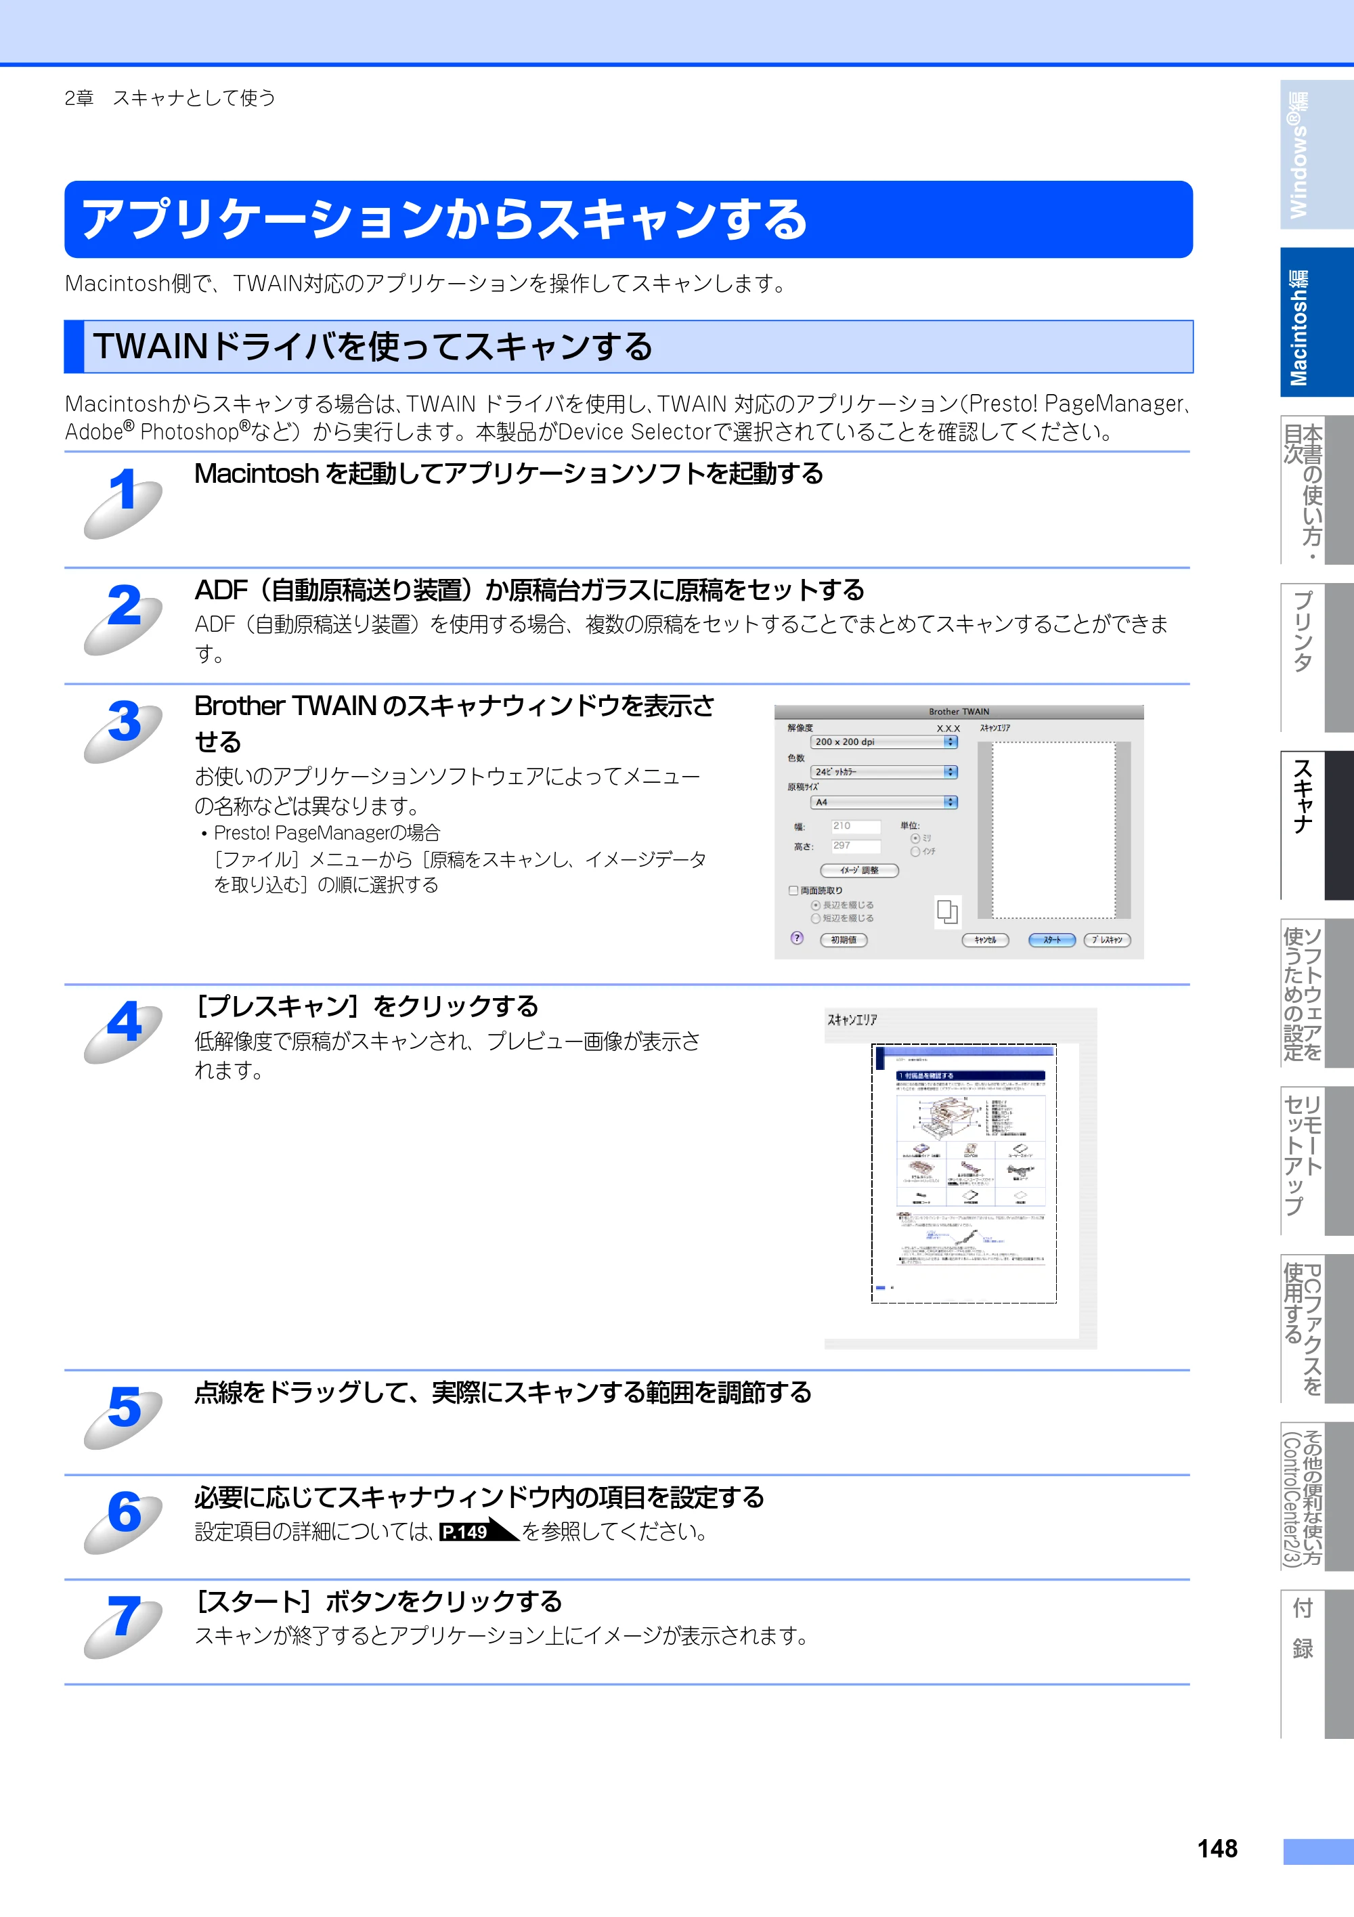
Task: Open the その他の便利な使い方 ControlCenter side tab
Action: [1317, 1497]
